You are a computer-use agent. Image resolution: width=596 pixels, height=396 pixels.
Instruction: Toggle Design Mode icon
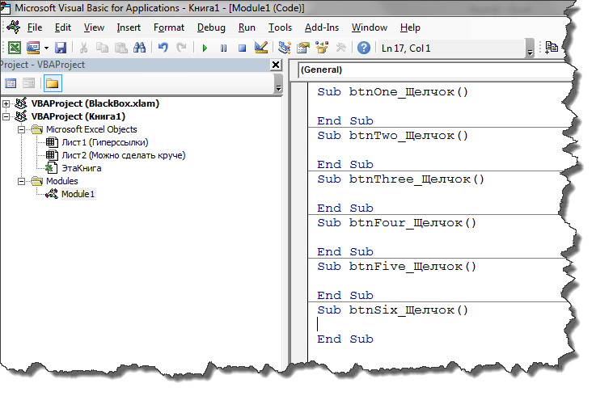click(261, 48)
